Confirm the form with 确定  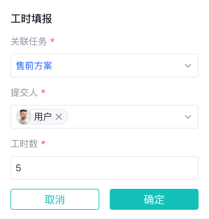154,199
